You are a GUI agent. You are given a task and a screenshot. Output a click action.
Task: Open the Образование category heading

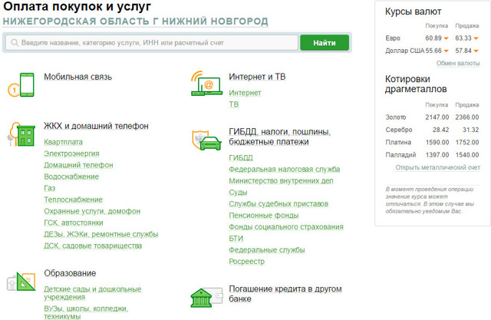pos(70,273)
